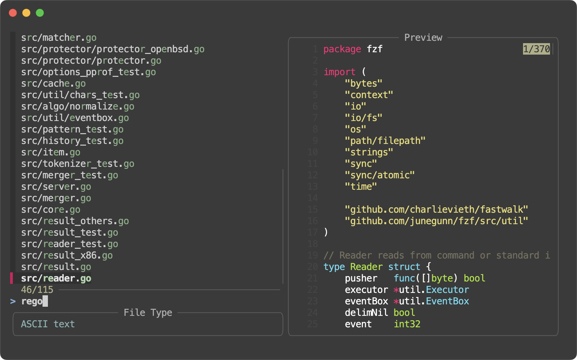Click the ASCII text file type box
This screenshot has height=360, width=577.
tap(148, 324)
